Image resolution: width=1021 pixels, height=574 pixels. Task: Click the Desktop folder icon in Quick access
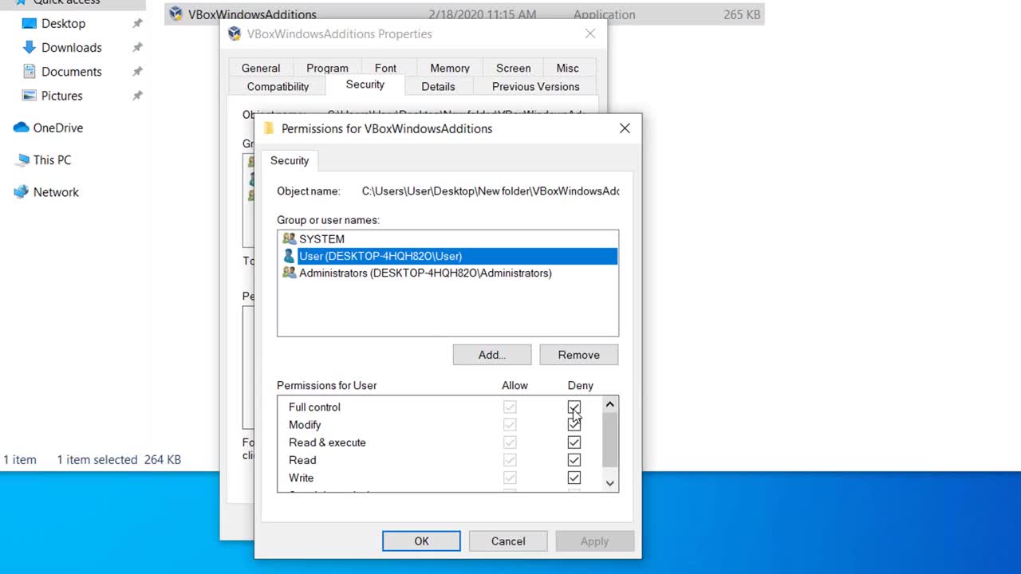coord(30,24)
